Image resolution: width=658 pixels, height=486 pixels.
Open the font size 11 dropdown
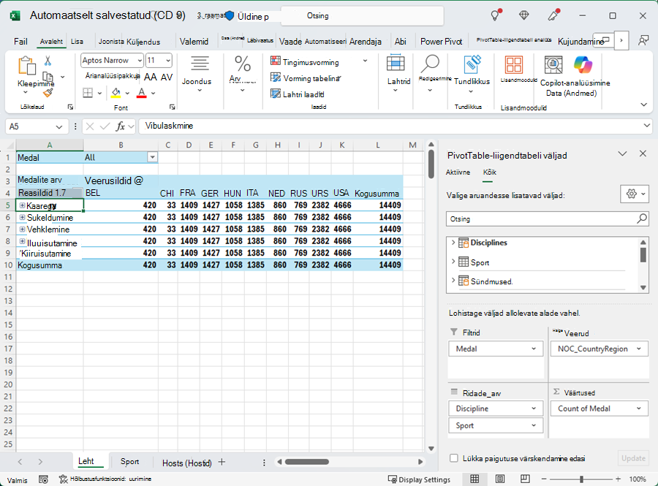(x=168, y=61)
